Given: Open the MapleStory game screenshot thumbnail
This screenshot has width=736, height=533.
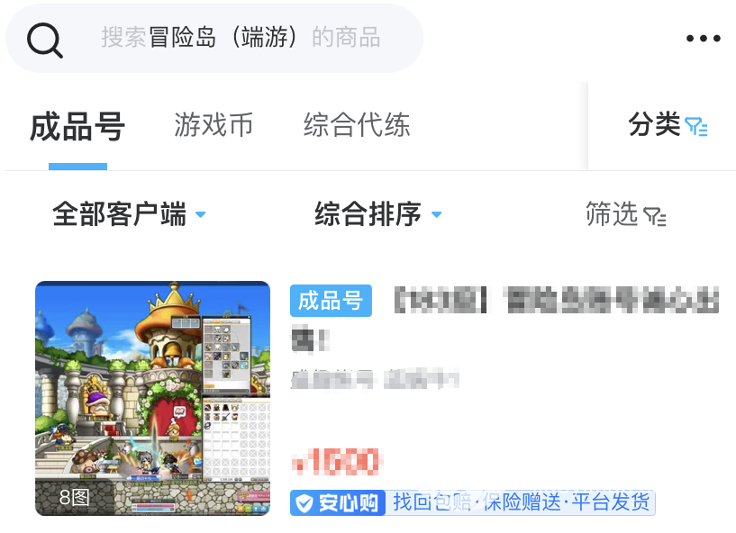Looking at the screenshot, I should click(x=152, y=398).
